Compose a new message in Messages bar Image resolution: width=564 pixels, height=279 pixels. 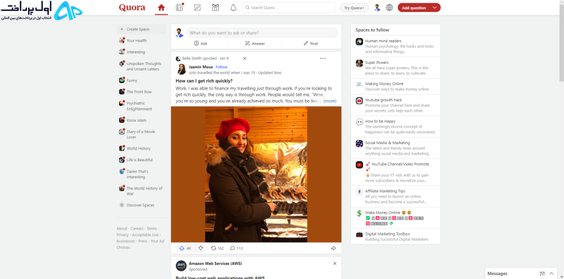[543, 273]
